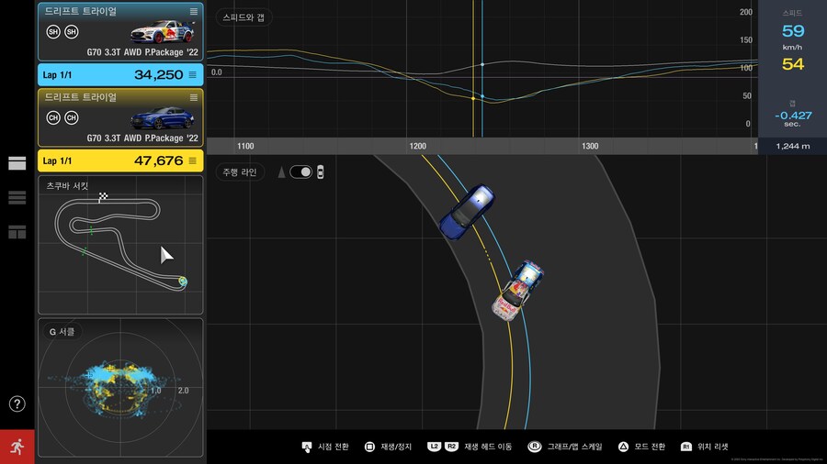Open the menu on the blue G70 car card
The image size is (827, 464).
pyautogui.click(x=193, y=97)
